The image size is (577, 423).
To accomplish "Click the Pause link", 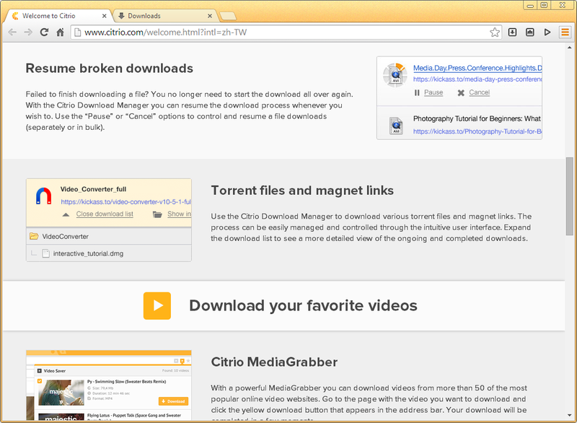I will tap(433, 92).
